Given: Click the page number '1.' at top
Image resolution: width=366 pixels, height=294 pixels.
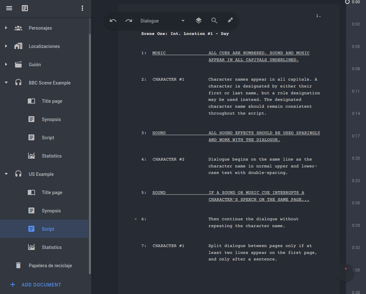Looking at the screenshot, I should tap(318, 16).
